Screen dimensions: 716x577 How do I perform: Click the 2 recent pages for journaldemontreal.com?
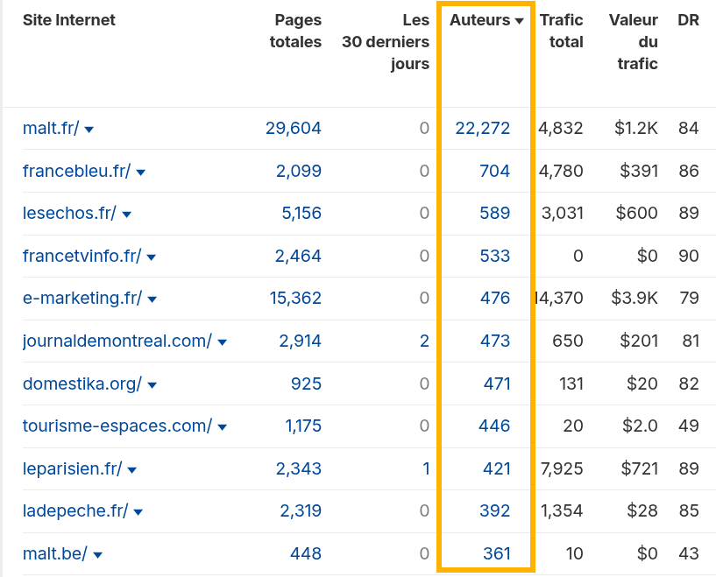[x=424, y=341]
